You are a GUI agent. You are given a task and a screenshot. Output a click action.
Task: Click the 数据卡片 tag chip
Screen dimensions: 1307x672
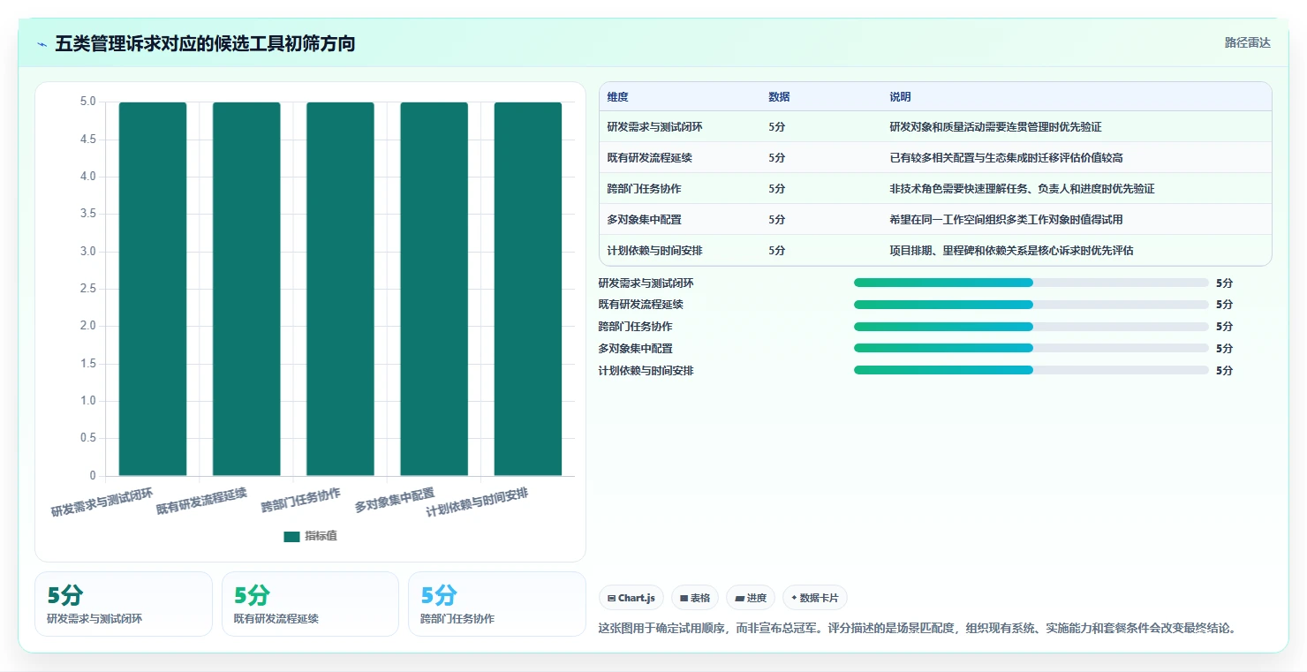(x=814, y=598)
